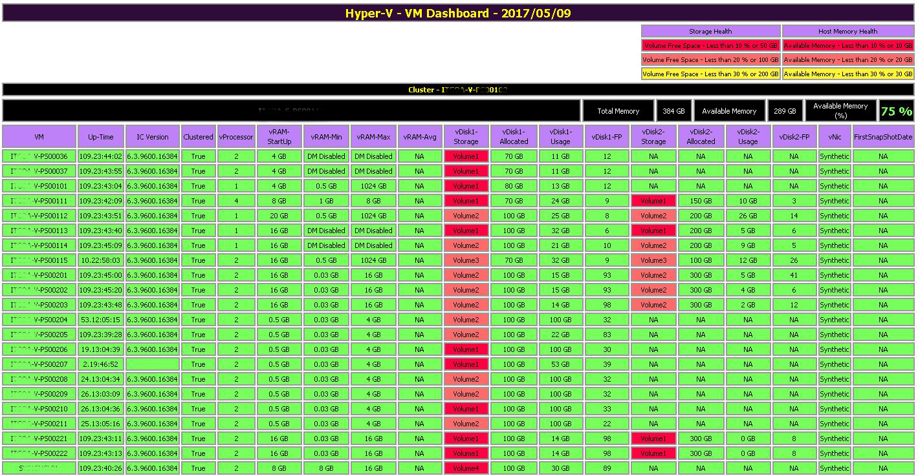
Task: Click the vNic column header
Action: pos(835,137)
